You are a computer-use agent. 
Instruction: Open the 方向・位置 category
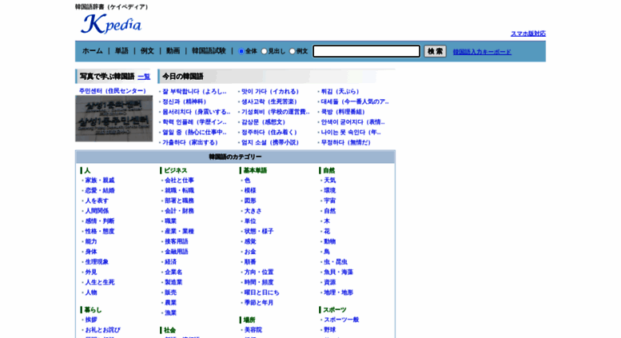pyautogui.click(x=259, y=272)
